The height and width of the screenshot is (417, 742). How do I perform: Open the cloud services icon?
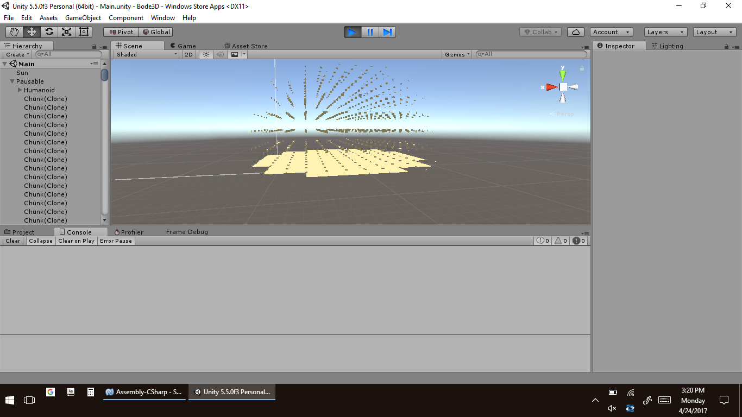click(x=576, y=32)
